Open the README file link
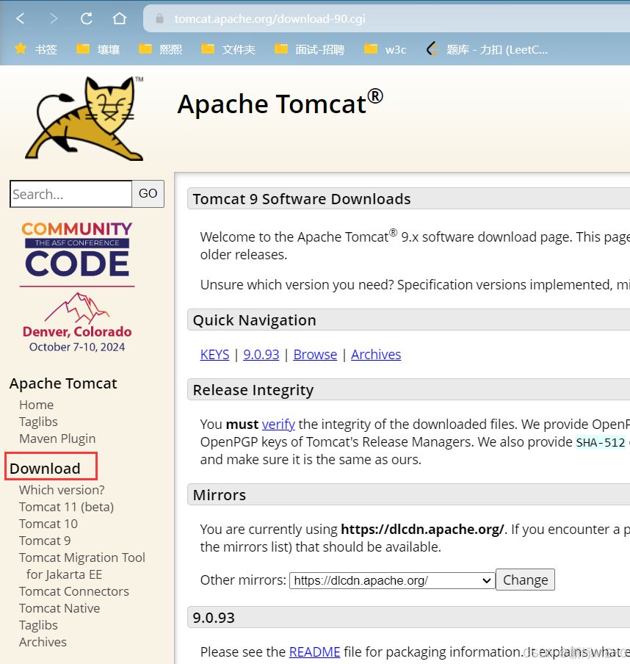 point(314,652)
